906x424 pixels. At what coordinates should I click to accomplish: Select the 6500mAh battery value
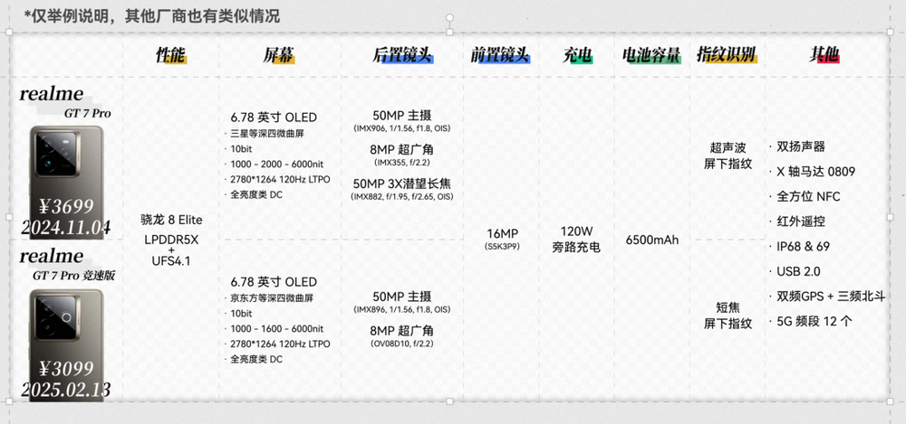point(650,240)
